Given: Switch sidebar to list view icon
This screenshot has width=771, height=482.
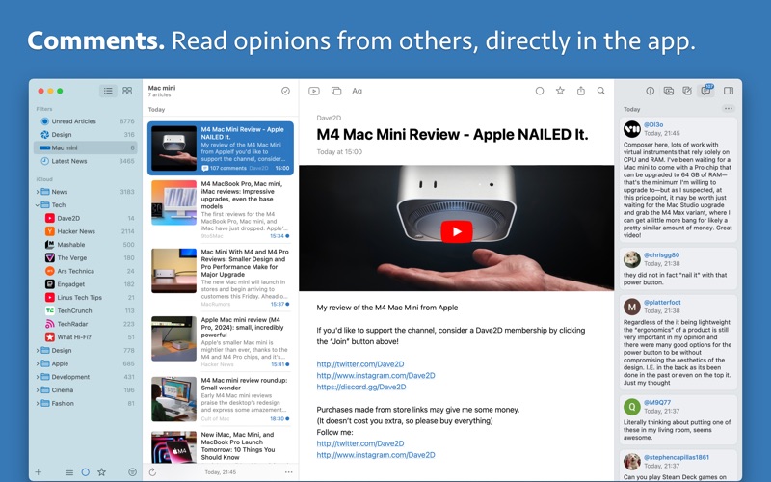Looking at the screenshot, I should click(x=108, y=91).
